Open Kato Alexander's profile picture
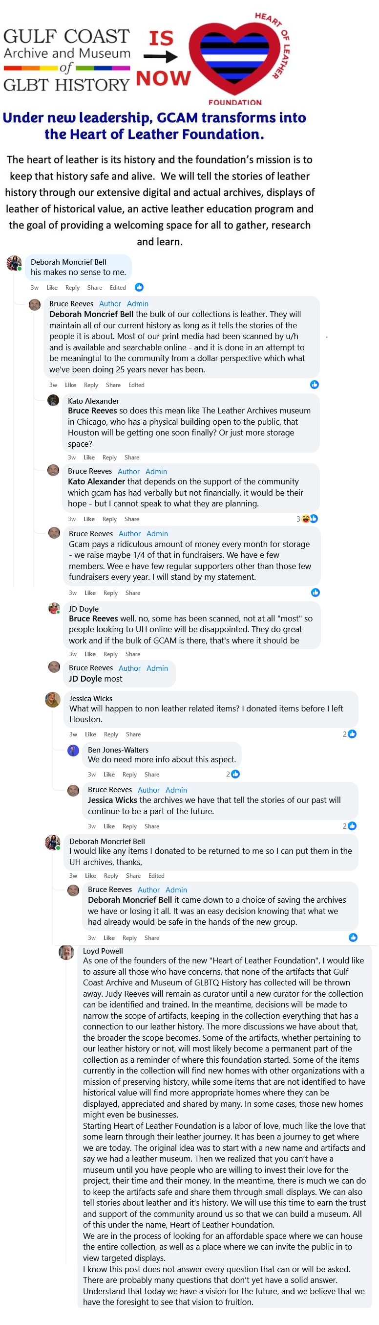The width and height of the screenshot is (379, 1325). click(x=53, y=400)
